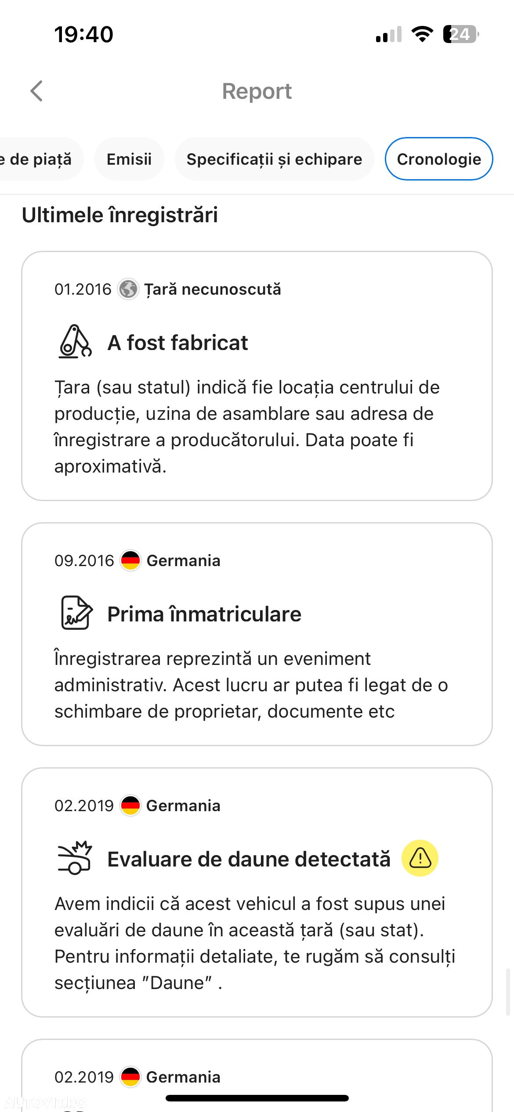
Task: Tap the German flag next to 09.2016
Action: click(130, 561)
